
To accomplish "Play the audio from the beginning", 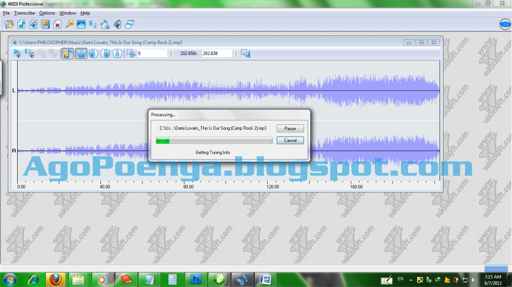I will [17, 53].
